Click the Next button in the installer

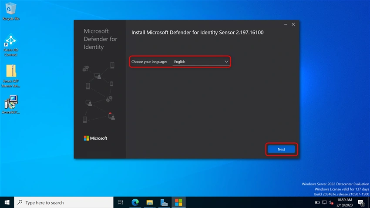coord(281,149)
